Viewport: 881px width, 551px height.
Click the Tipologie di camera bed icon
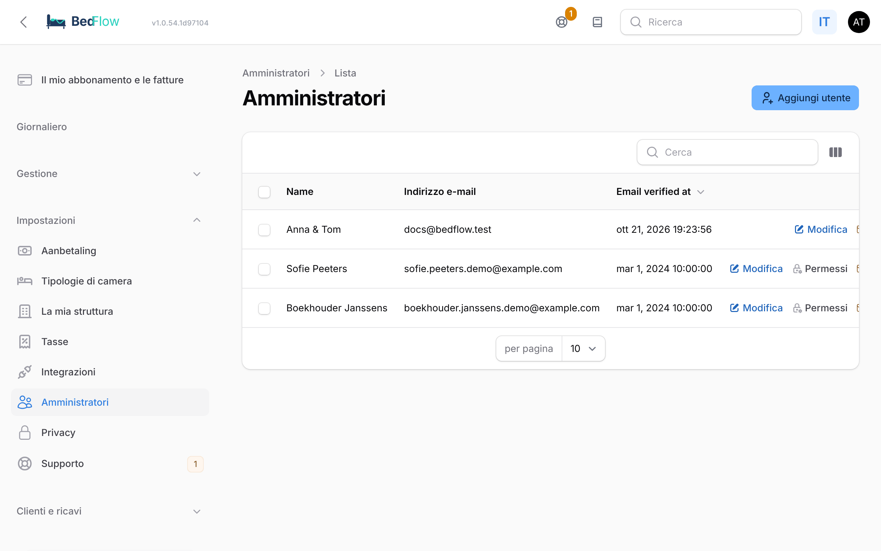pyautogui.click(x=25, y=281)
